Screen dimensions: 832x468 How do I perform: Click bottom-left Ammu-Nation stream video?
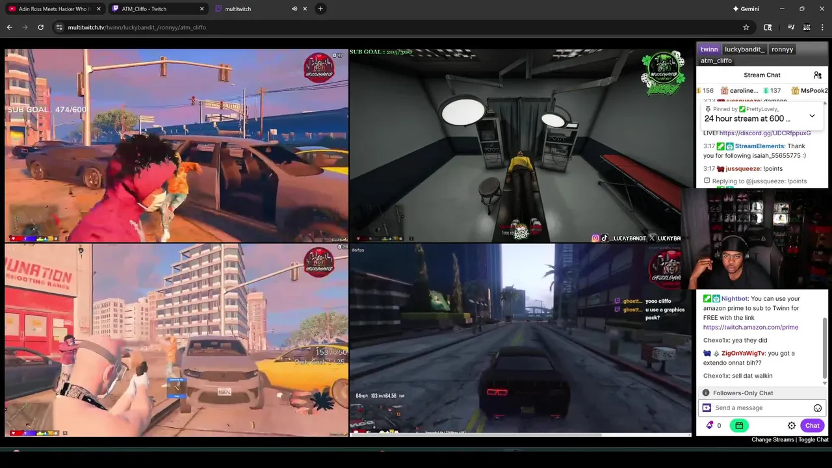[x=176, y=340]
